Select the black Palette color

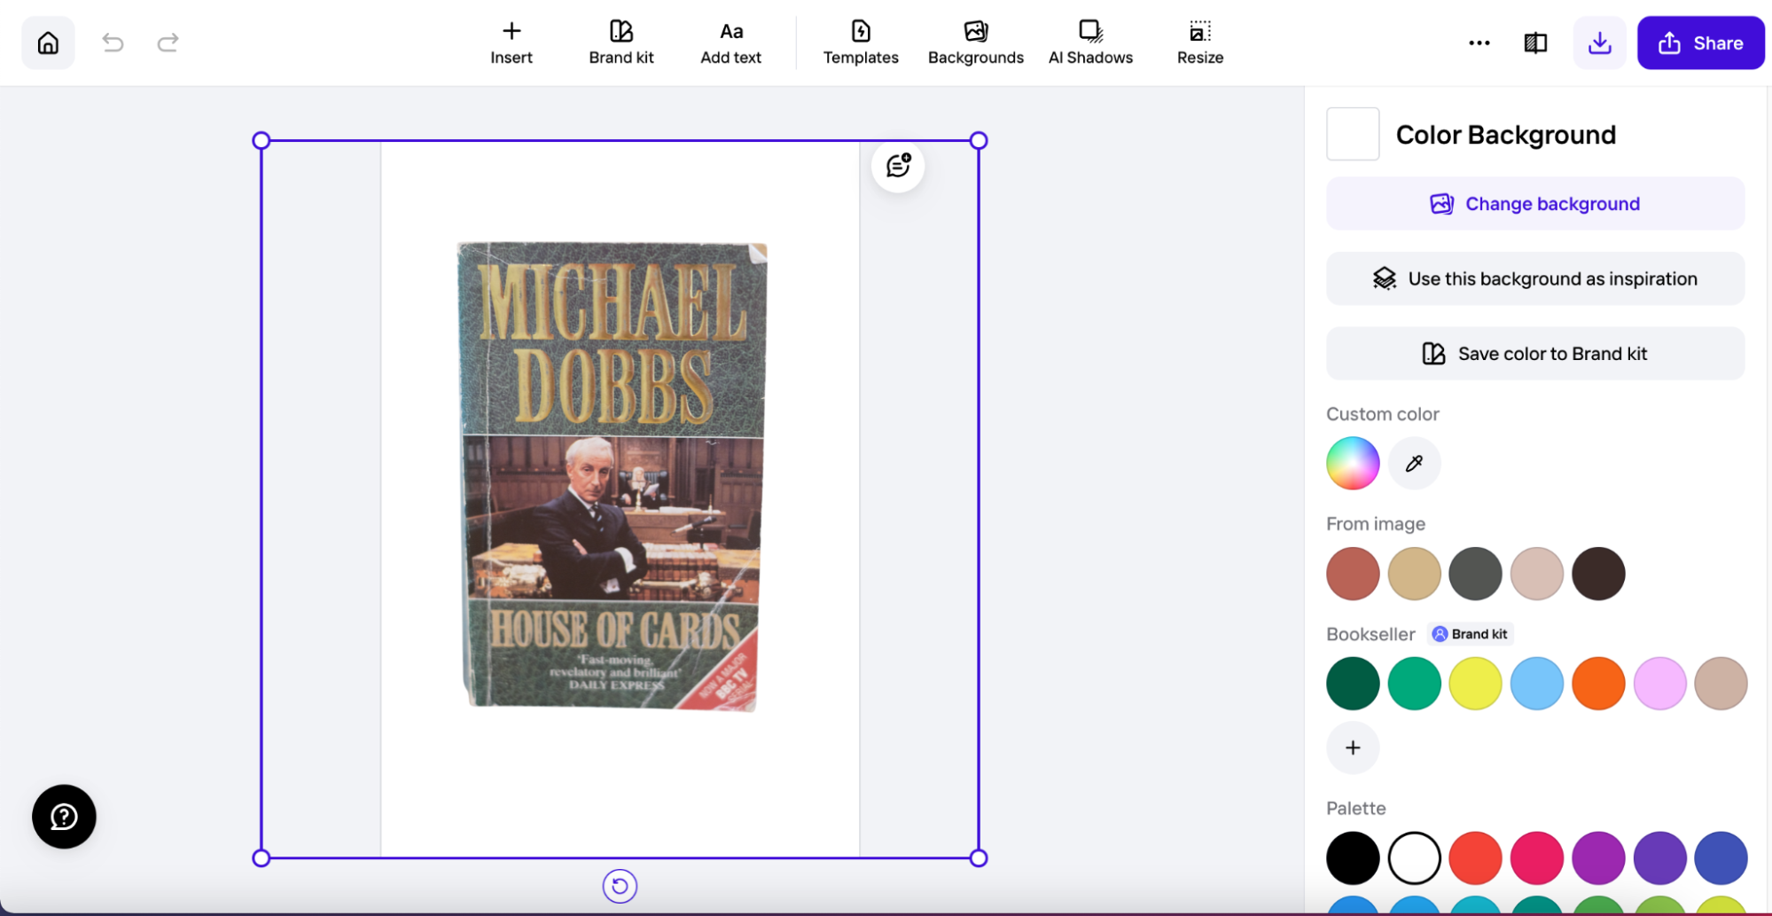coord(1353,858)
